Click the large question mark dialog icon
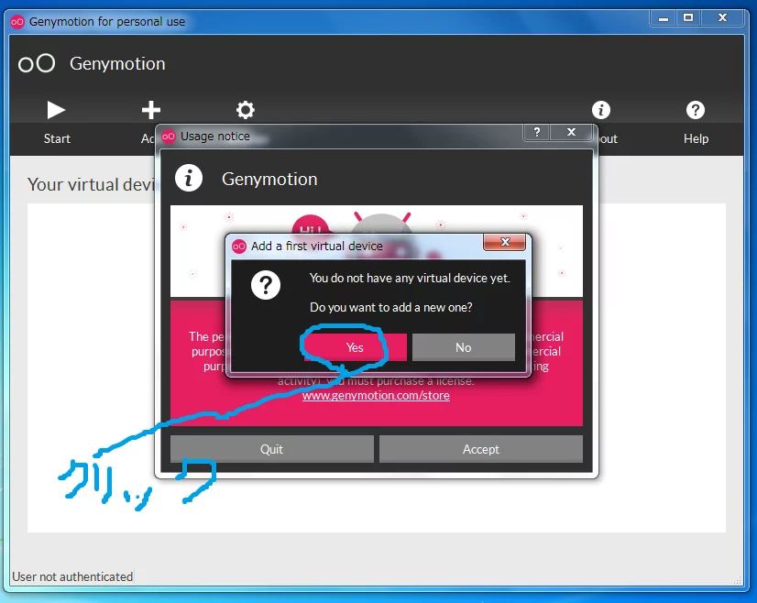This screenshot has width=757, height=603. click(x=266, y=286)
